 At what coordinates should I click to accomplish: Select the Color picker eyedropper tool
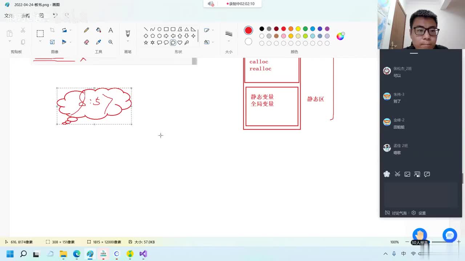98,42
